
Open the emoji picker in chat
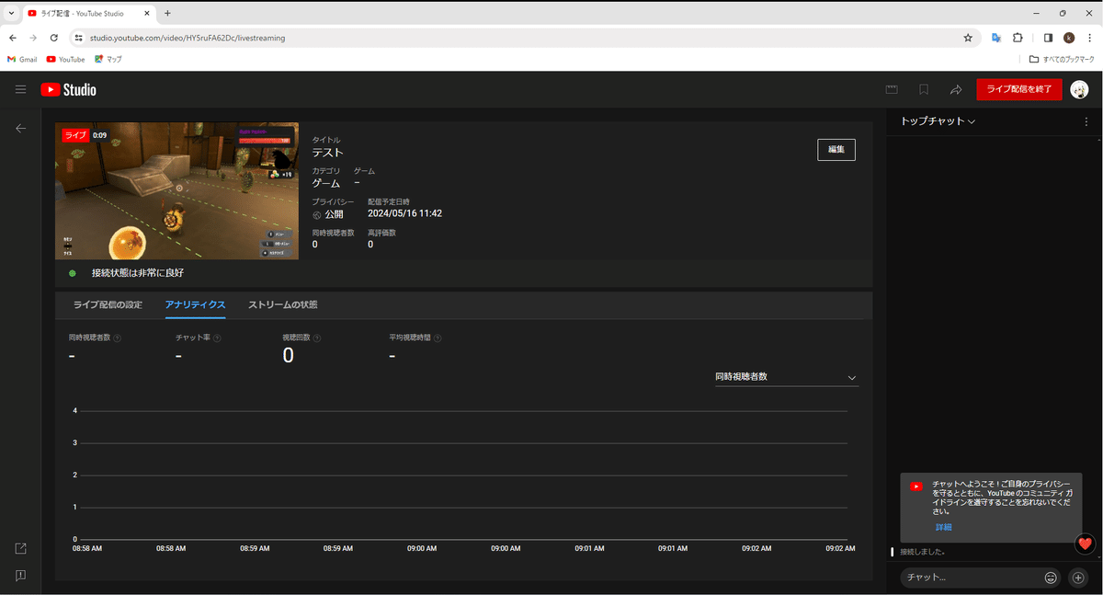(1051, 578)
